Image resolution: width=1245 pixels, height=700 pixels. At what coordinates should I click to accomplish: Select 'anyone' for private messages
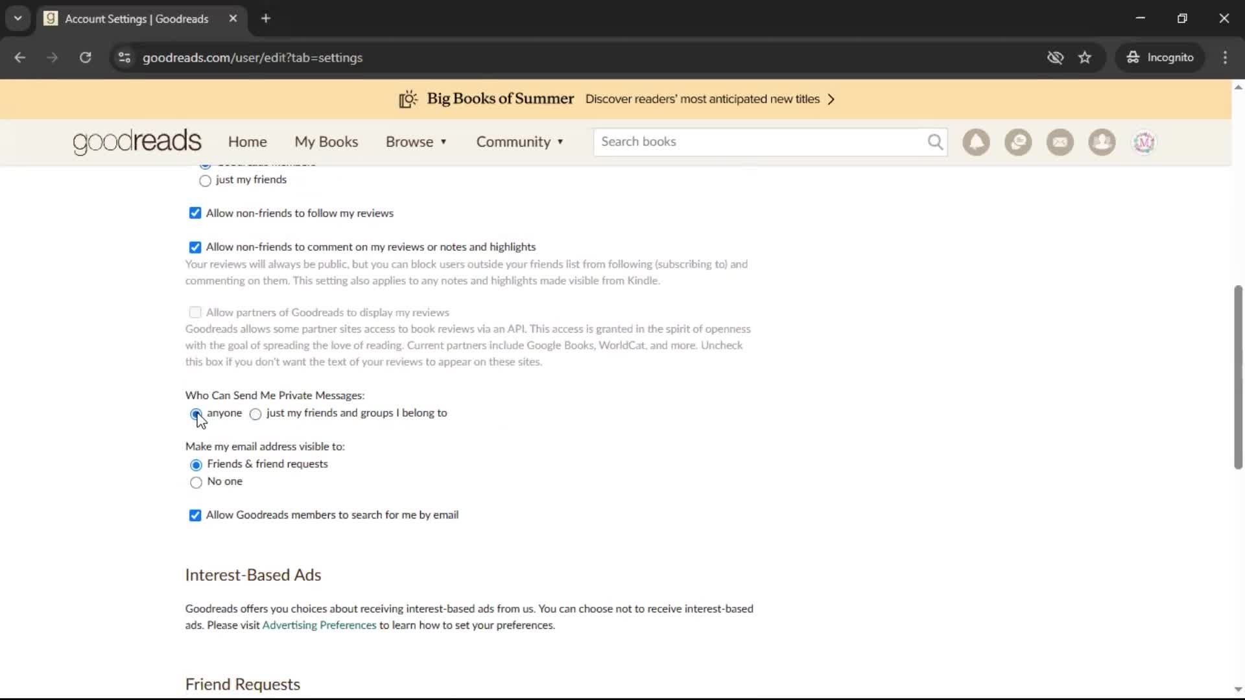click(x=196, y=414)
